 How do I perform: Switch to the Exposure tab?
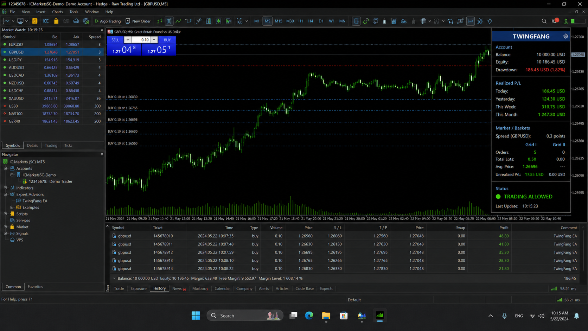tap(138, 288)
